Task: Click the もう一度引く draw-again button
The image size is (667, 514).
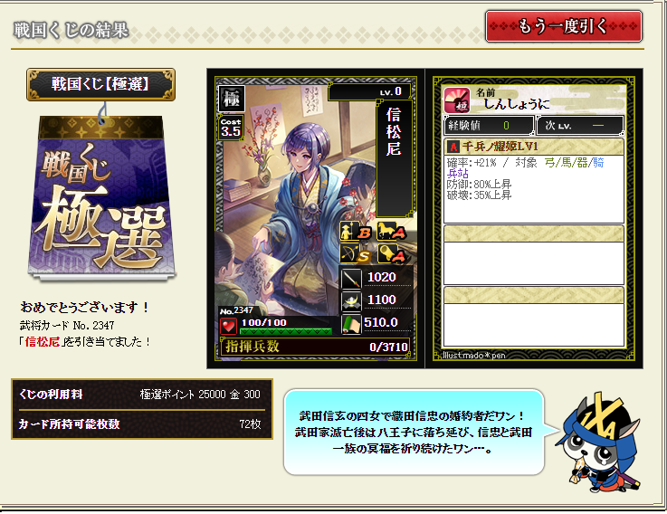Action: (x=563, y=26)
